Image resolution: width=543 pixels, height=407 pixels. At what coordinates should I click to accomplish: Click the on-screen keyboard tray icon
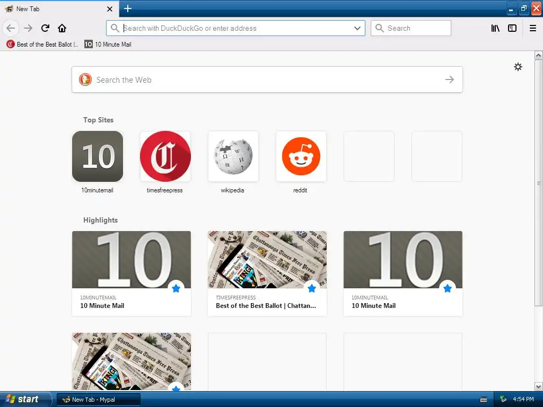pos(484,400)
